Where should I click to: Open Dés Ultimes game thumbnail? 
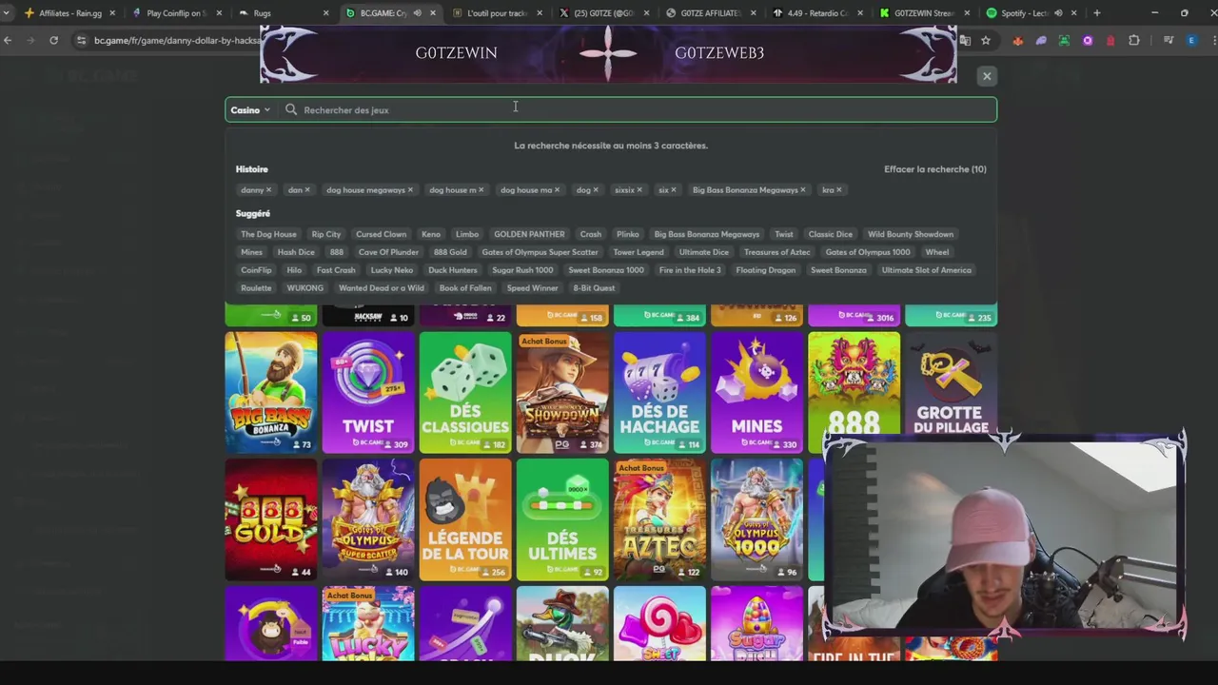pos(562,519)
